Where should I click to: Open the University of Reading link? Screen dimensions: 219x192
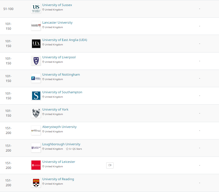58,179
